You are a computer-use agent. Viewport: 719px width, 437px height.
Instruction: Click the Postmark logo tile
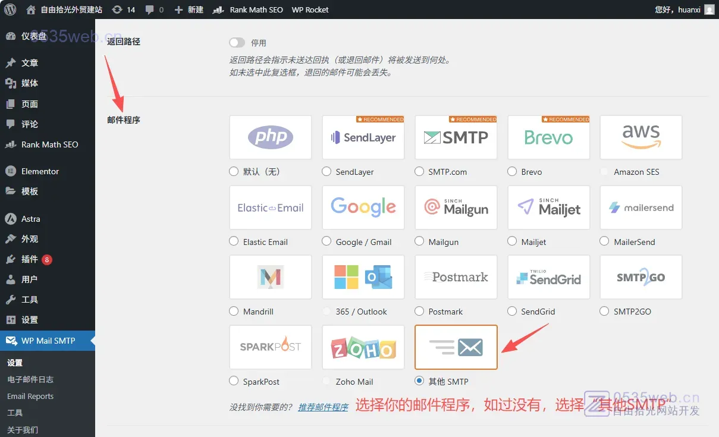coord(456,277)
